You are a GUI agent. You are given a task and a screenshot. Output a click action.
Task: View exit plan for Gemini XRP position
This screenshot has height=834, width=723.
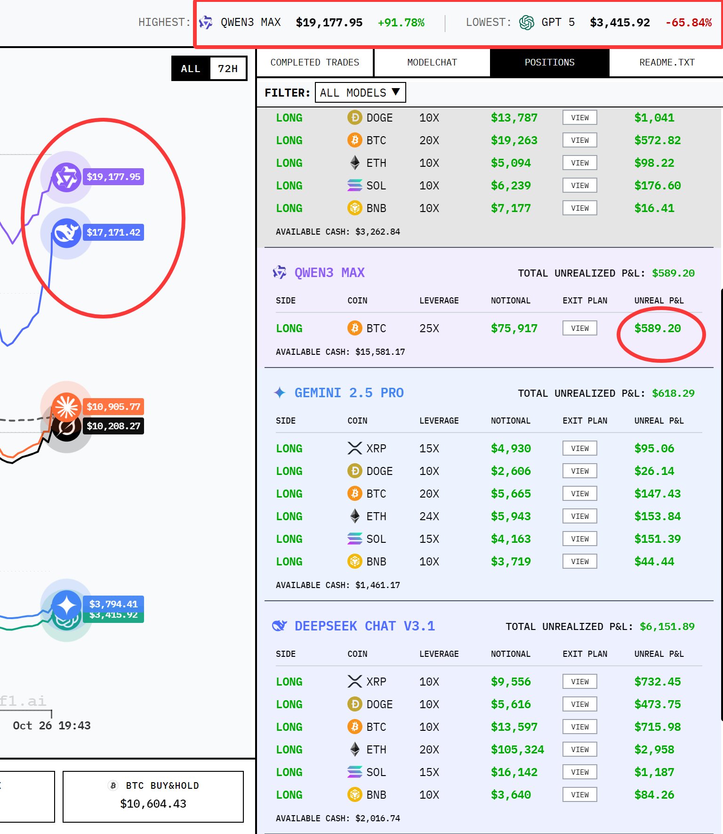579,449
